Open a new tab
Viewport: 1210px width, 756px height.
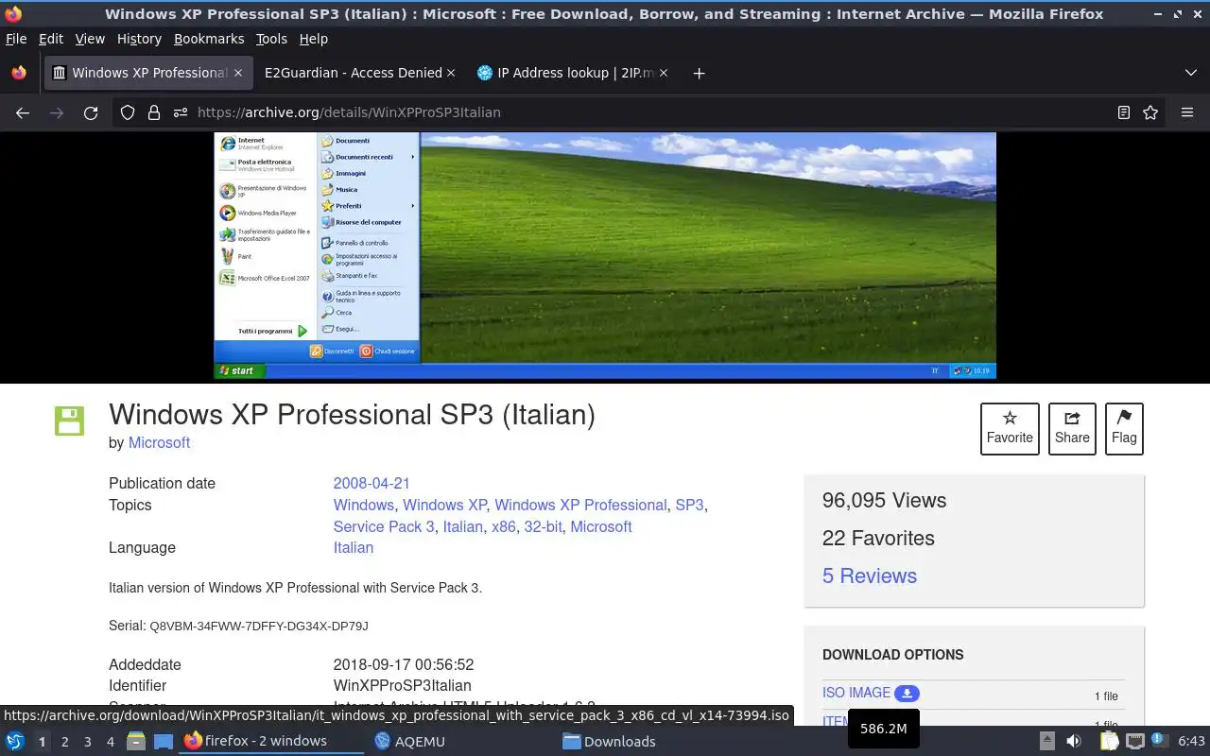[699, 73]
